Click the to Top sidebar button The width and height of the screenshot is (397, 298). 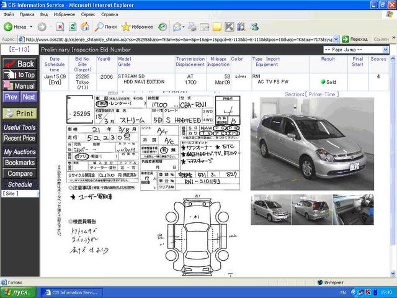pos(20,74)
